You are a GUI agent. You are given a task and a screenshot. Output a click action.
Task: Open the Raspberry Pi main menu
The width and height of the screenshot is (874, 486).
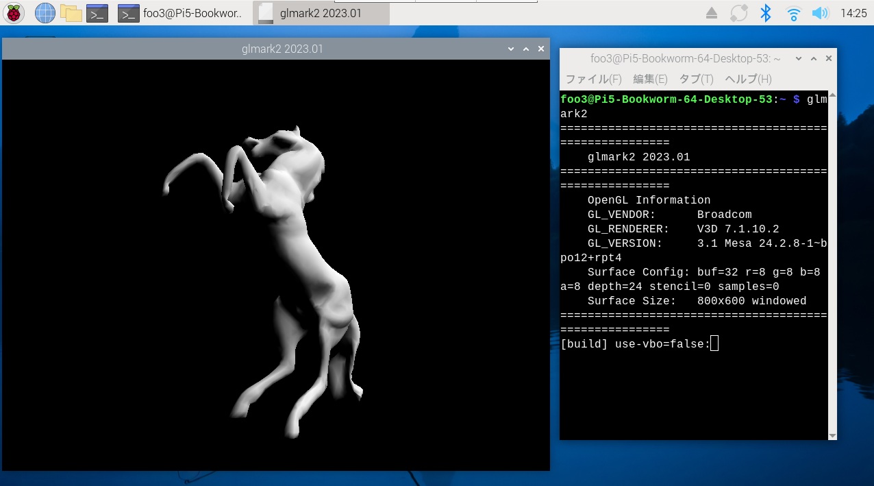[x=14, y=13]
